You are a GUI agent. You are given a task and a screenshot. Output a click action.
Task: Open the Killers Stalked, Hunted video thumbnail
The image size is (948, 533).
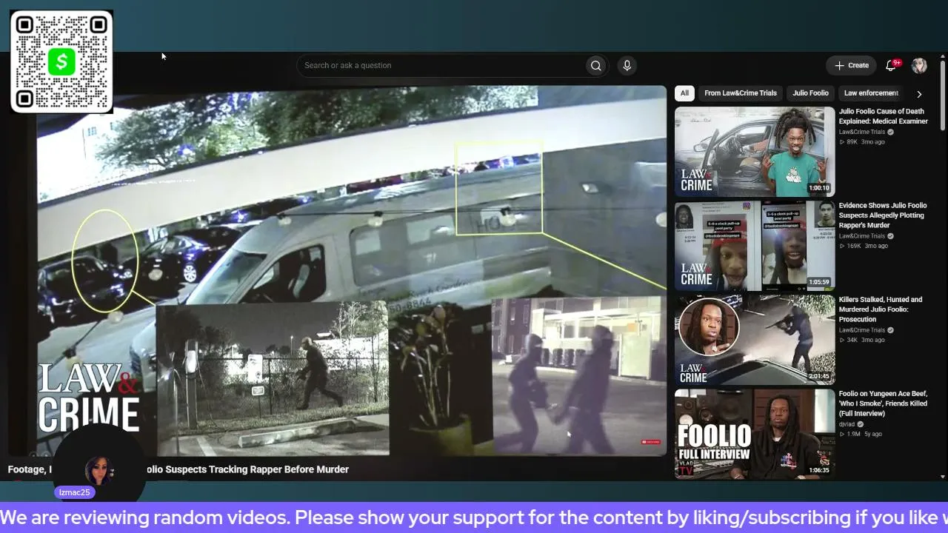[x=755, y=340]
